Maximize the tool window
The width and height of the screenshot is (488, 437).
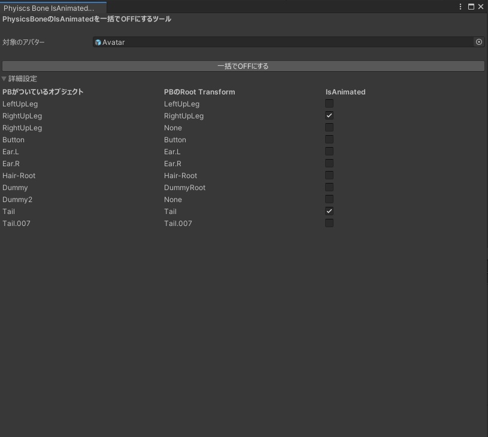[x=470, y=7]
